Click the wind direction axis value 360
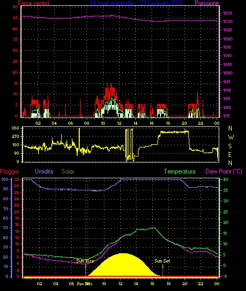The height and width of the screenshot is (291, 246). coord(15,128)
